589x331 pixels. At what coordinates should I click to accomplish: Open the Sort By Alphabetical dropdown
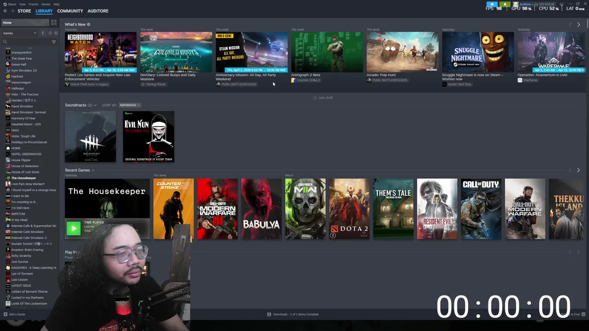pos(130,105)
